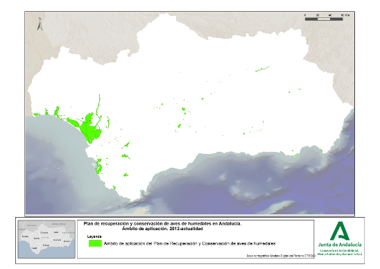
Task: Click the north arrow compass symbol
Action: click(x=40, y=24)
